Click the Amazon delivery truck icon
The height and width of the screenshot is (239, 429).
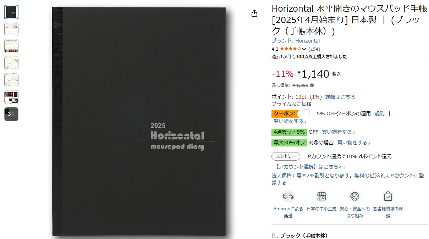point(288,196)
